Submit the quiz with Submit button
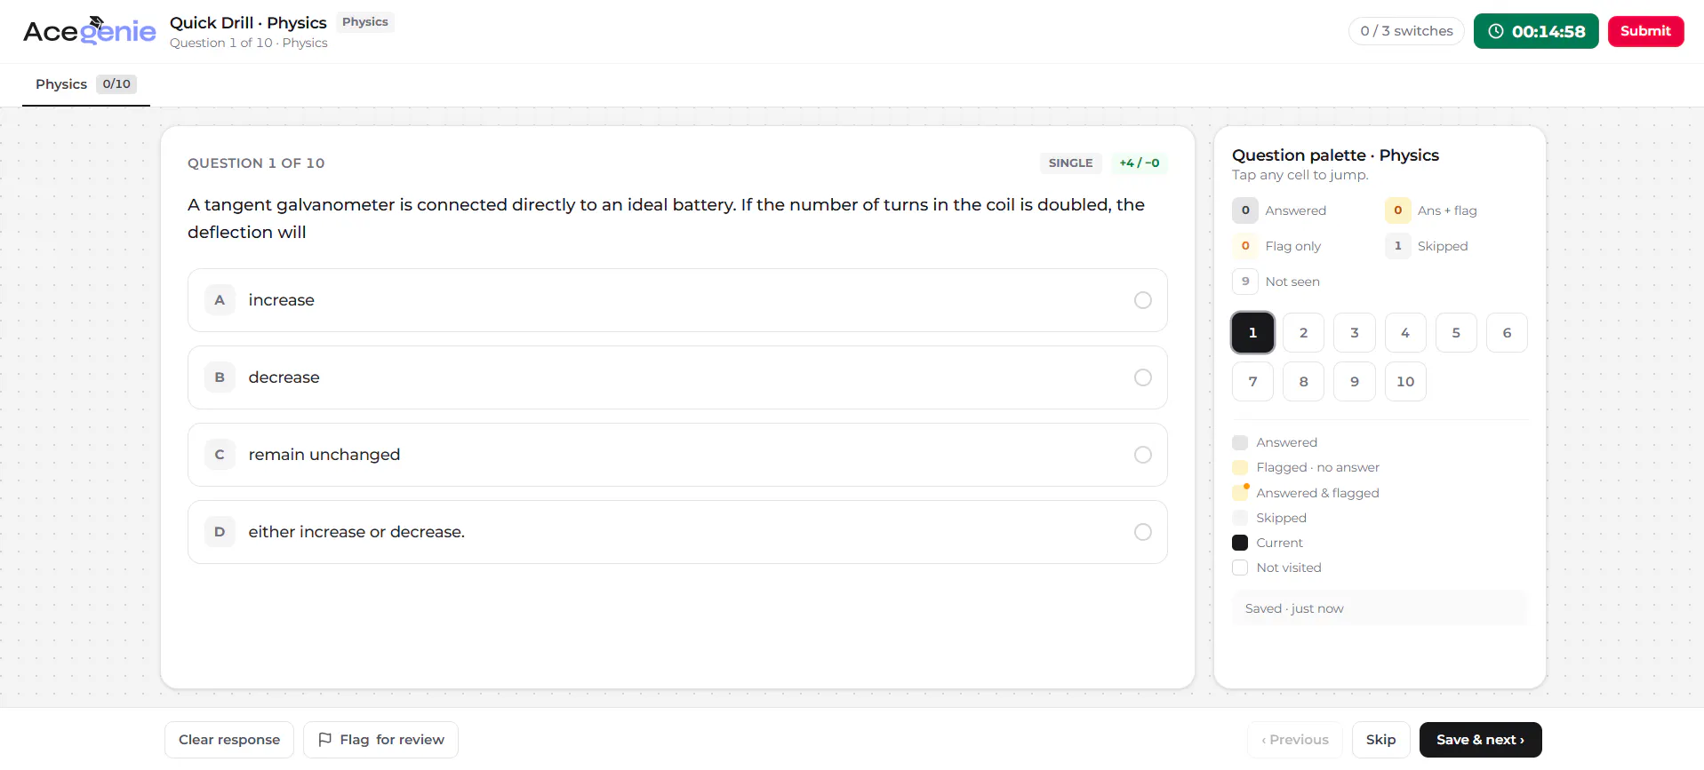The height and width of the screenshot is (770, 1704). pyautogui.click(x=1645, y=31)
